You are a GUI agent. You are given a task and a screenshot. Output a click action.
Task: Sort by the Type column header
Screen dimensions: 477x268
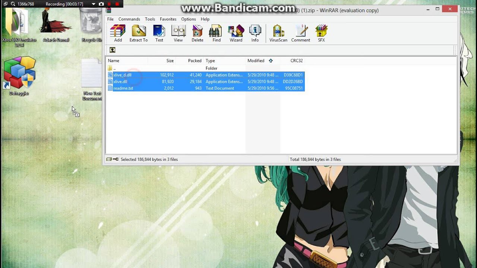[224, 61]
